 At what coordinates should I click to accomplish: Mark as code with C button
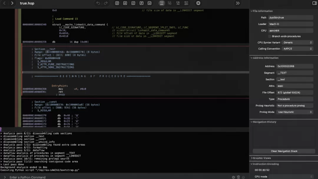pyautogui.click(x=133, y=3)
